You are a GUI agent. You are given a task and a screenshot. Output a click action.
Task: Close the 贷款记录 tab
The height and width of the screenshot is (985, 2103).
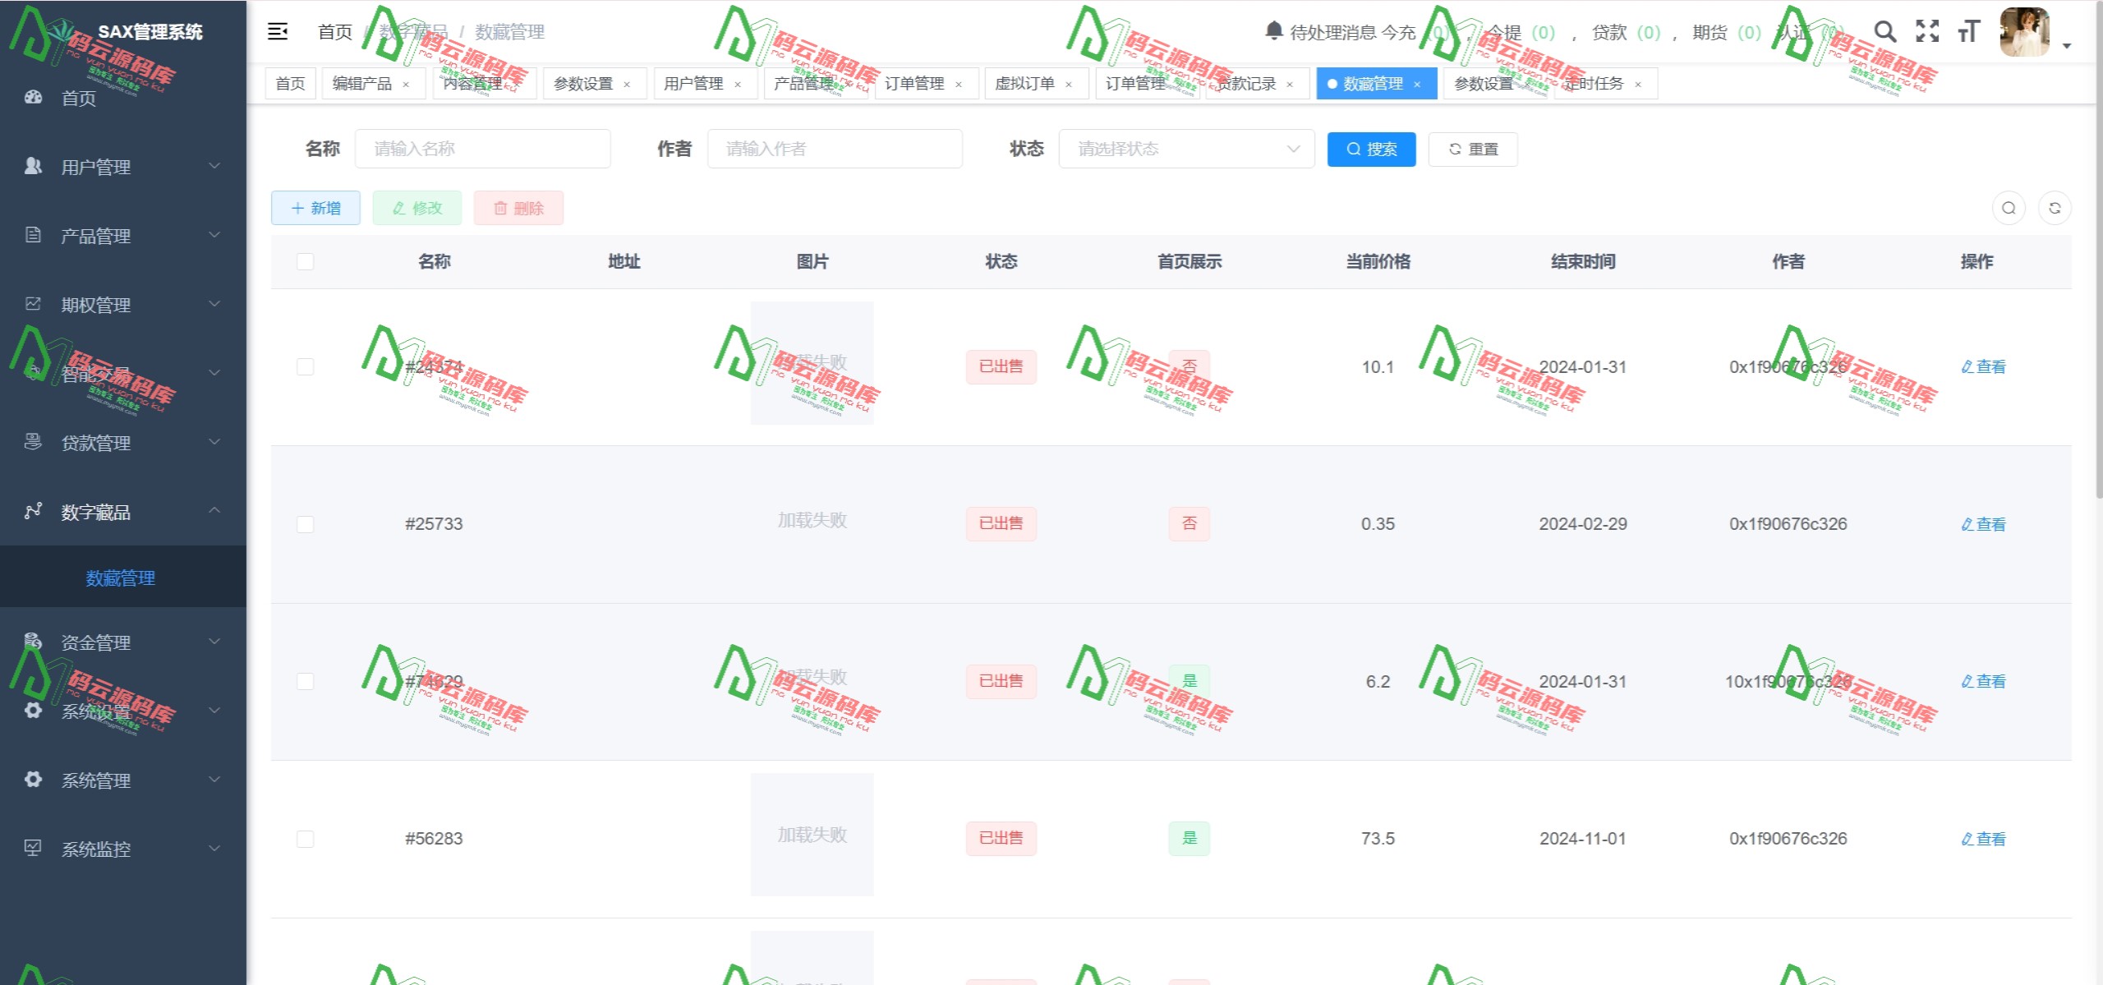point(1290,85)
